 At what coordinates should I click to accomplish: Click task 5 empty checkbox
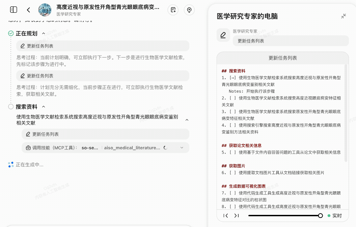pyautogui.click(x=232, y=152)
